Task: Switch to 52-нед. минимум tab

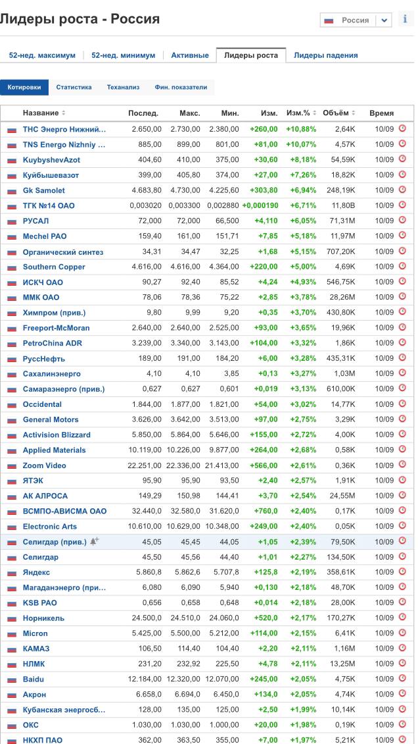Action: (123, 55)
